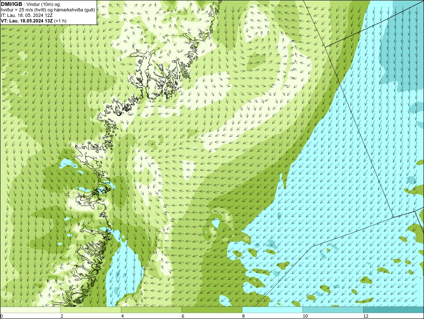
Task: Click the colorbar label '0'
Action: pyautogui.click(x=1, y=316)
